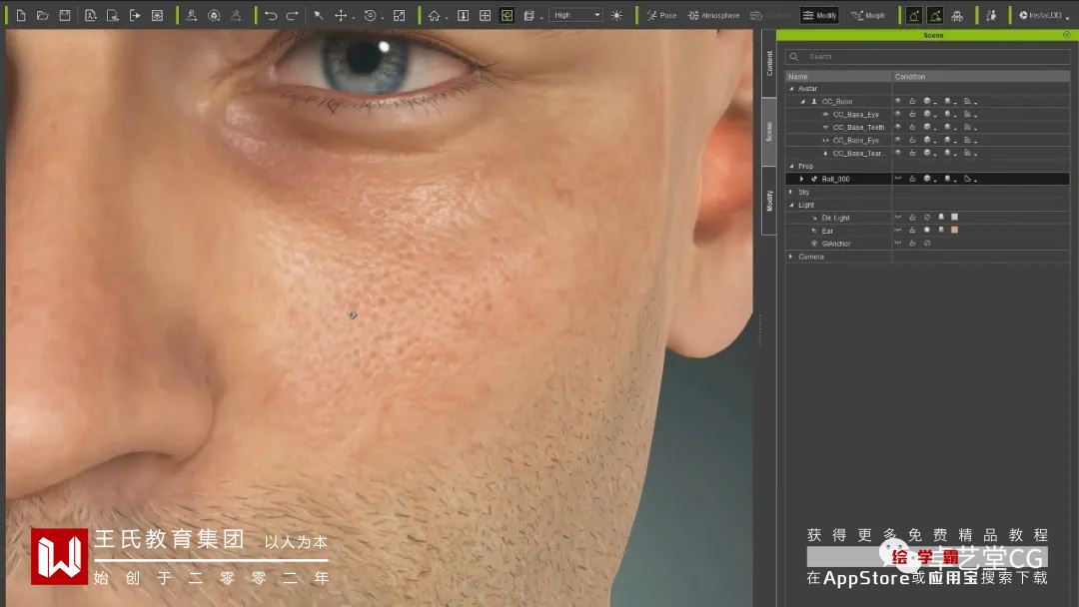Viewport: 1079px width, 607px height.
Task: Click the three-figure group icon in toolbar
Action: pyautogui.click(x=956, y=15)
